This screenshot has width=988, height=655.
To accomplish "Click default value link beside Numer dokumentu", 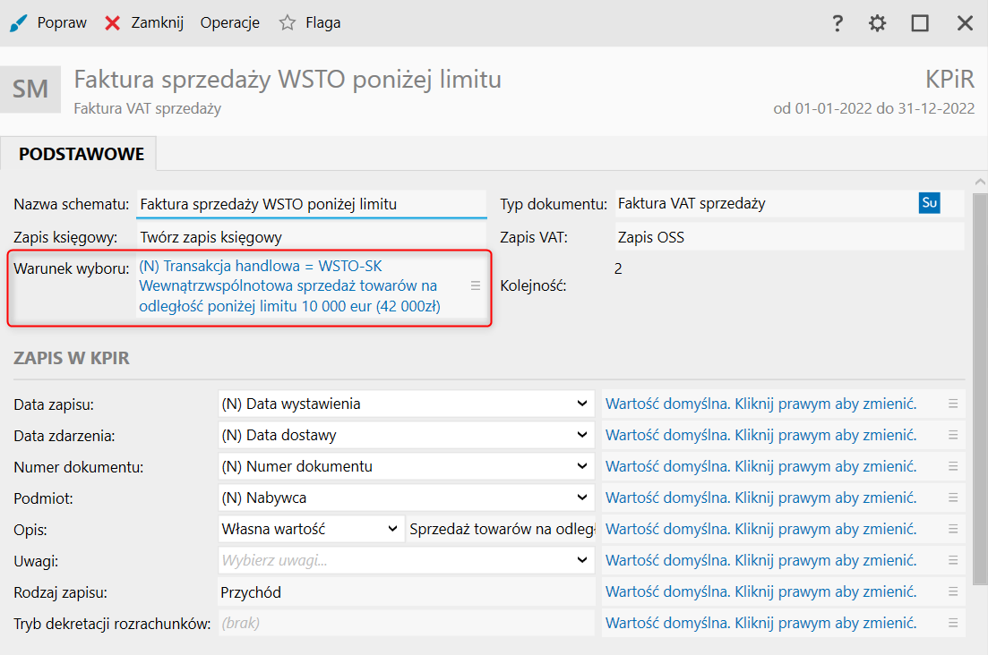I will coord(760,466).
